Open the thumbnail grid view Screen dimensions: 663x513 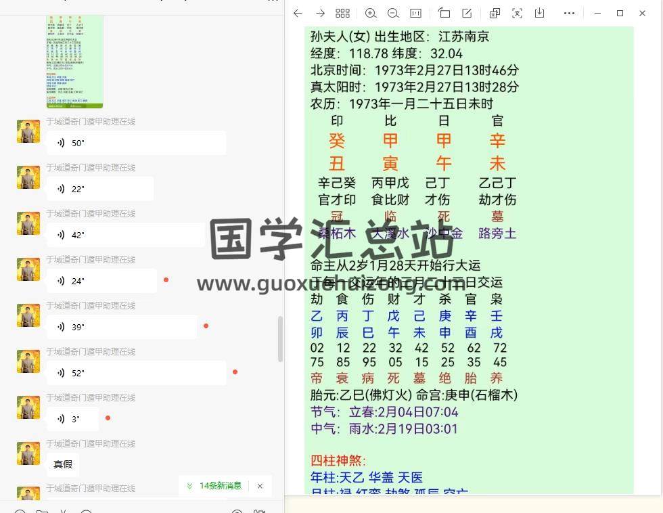342,14
